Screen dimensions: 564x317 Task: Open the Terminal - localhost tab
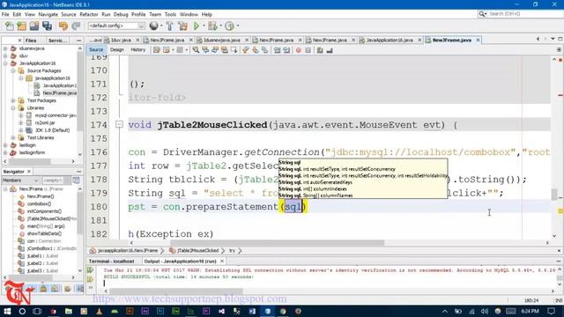[x=112, y=262]
